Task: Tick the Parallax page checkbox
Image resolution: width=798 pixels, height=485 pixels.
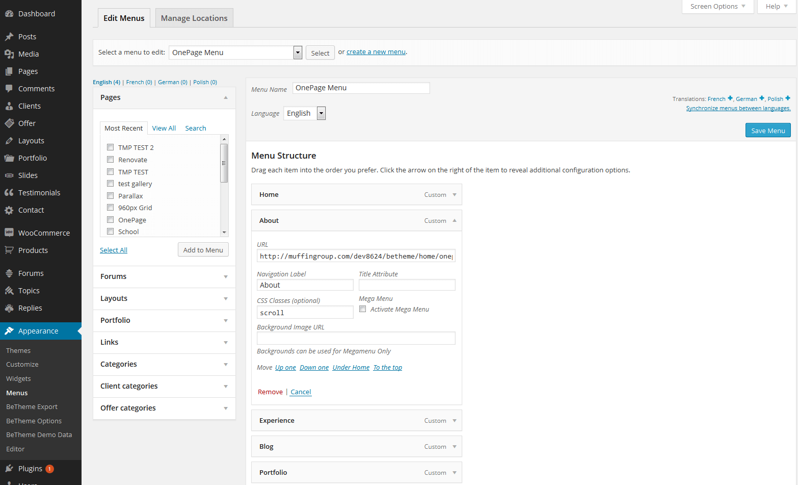Action: (110, 196)
